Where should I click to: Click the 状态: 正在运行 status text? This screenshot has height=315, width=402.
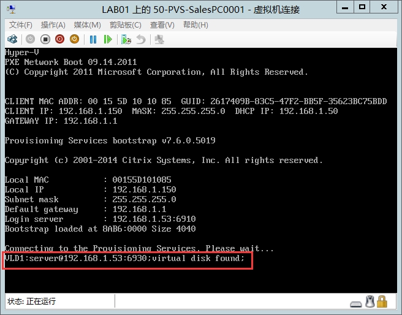pyautogui.click(x=31, y=301)
